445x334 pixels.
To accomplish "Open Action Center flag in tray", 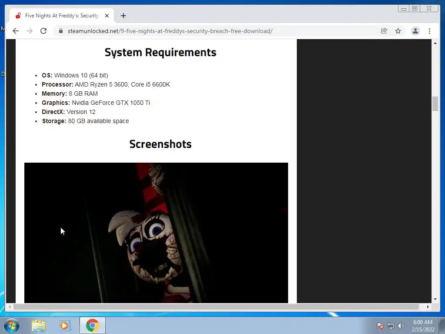I will pos(380,326).
